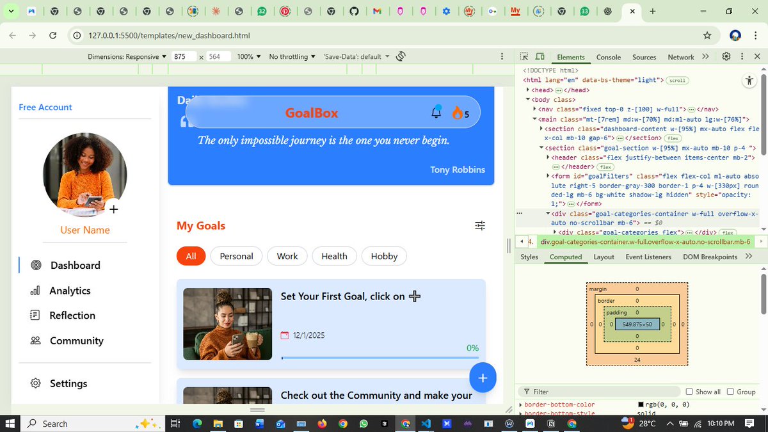
Task: Open DevTools settings via the gear icon
Action: [x=726, y=56]
